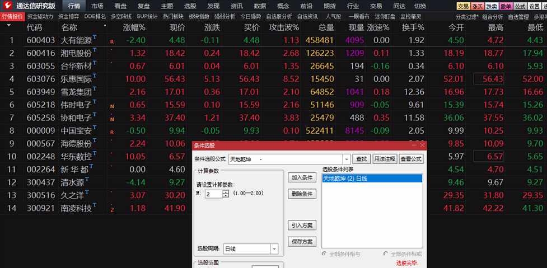Image resolution: width=547 pixels, height=268 pixels.
Task: Open the triangle menu above the row numbers
Action: [x=9, y=25]
